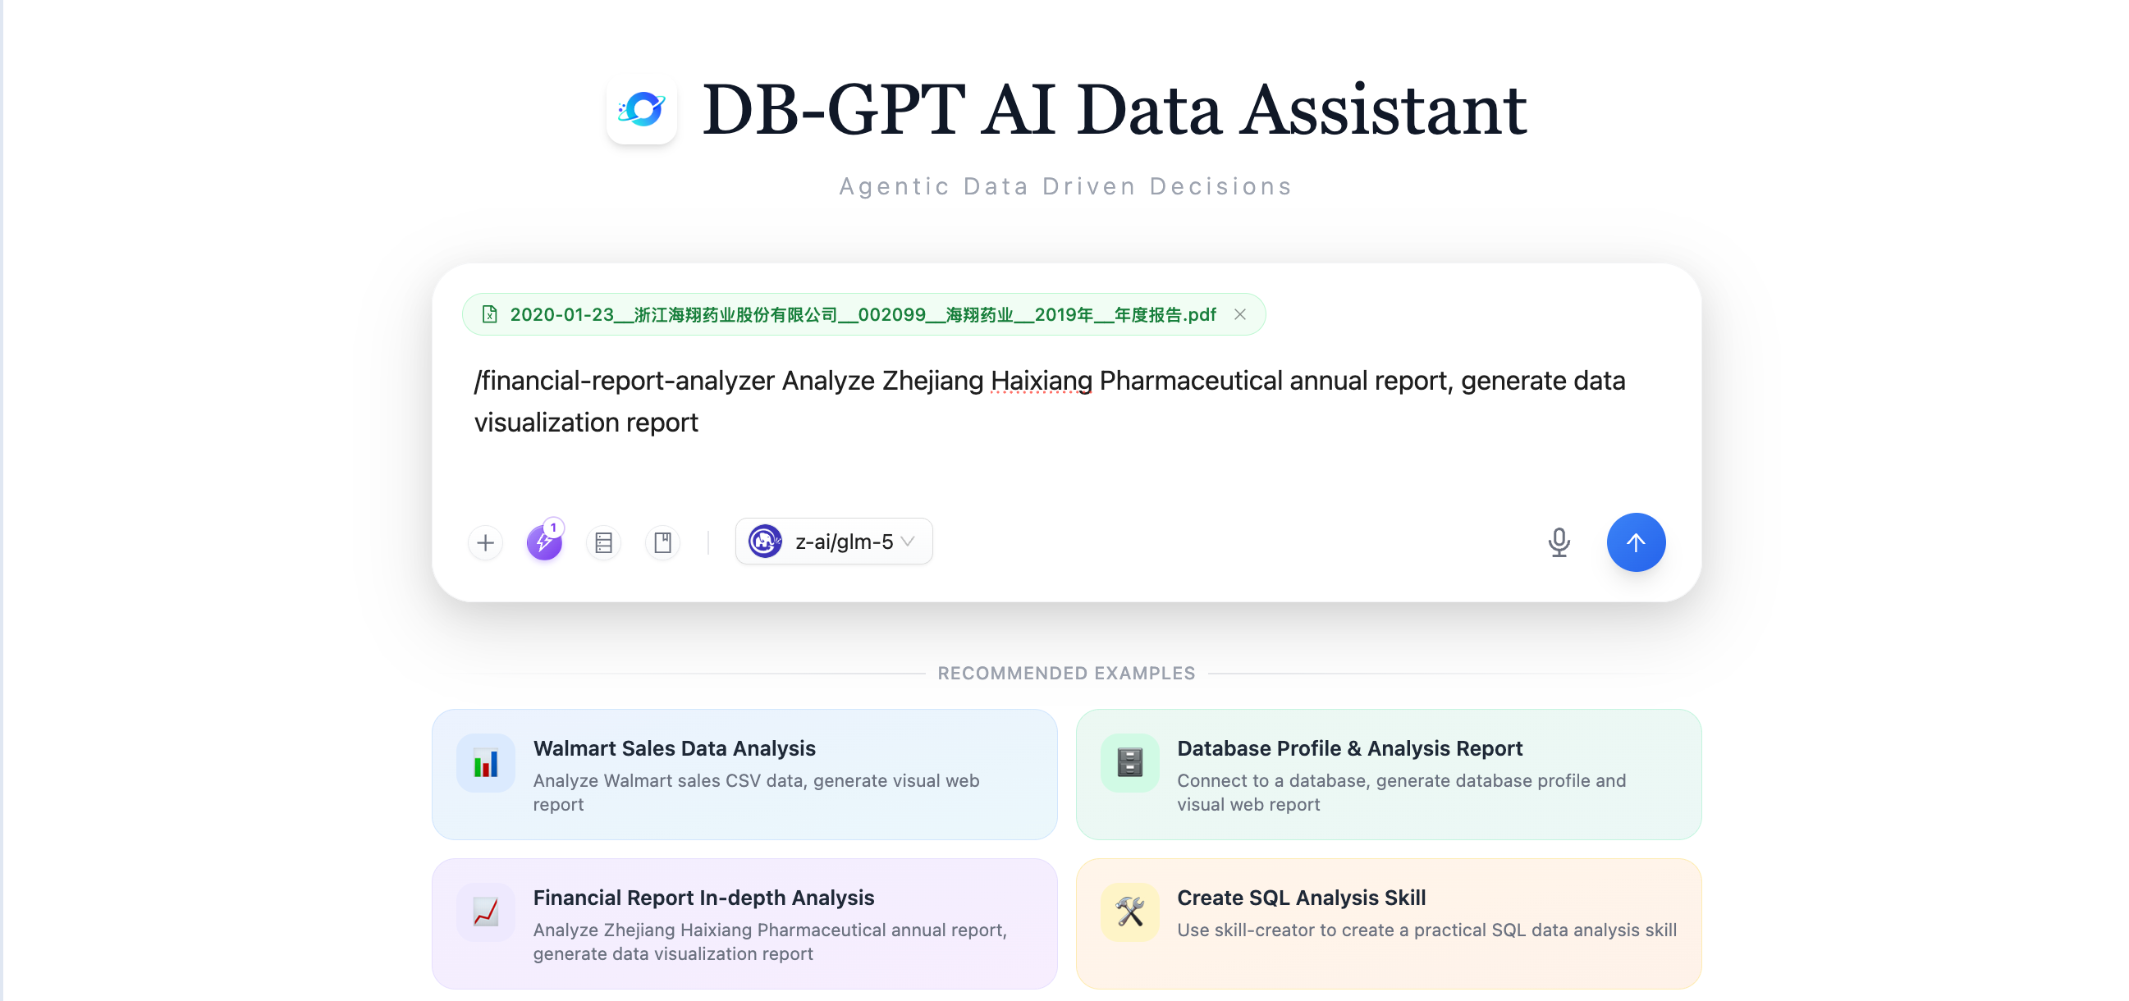Open Financial Report In-depth Analysis example
The height and width of the screenshot is (1001, 2129).
[744, 923]
